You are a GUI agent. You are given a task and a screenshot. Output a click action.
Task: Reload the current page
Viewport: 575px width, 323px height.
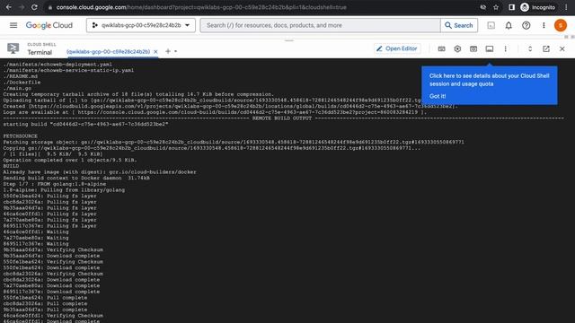(x=34, y=7)
